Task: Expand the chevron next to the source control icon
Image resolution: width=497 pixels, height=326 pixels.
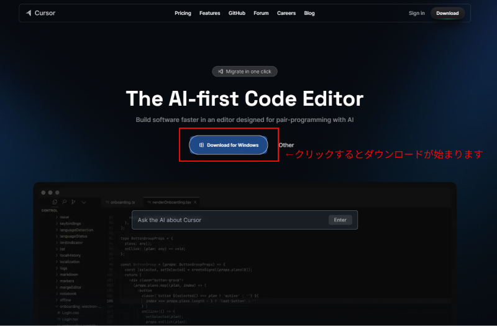Action: [x=84, y=202]
